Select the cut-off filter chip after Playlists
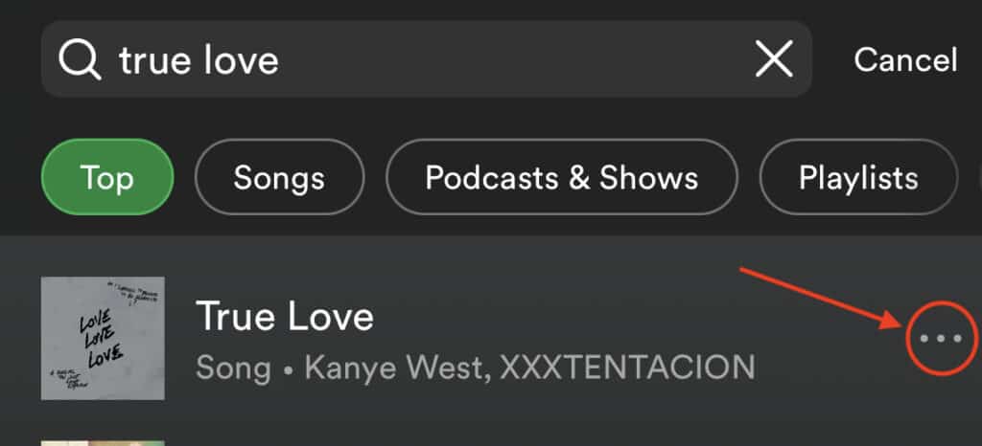The height and width of the screenshot is (446, 982). tap(977, 177)
